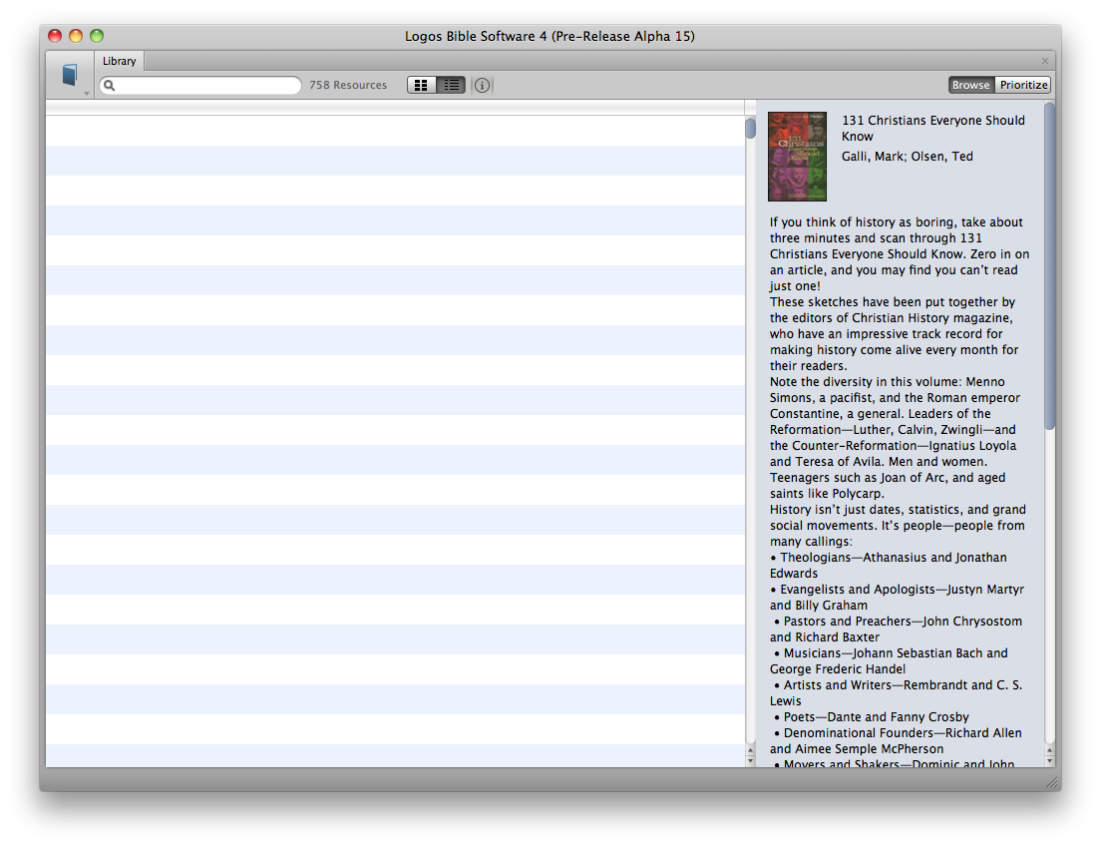
Task: Click the resource list scroll down arrow
Action: pos(751,761)
